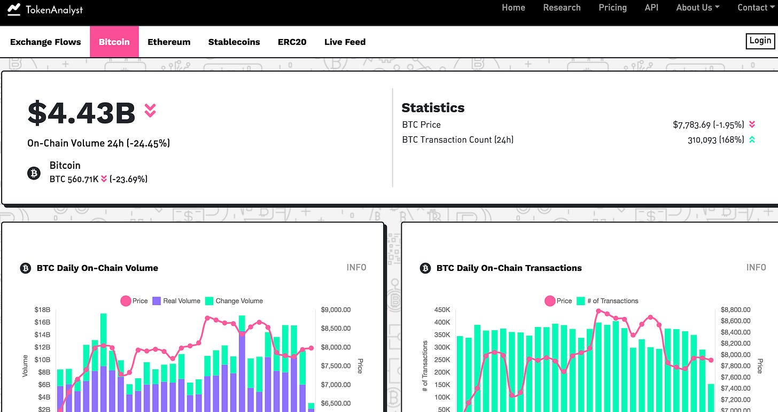Switch to the Ethereum tab
Viewport: 778px width, 412px height.
[x=169, y=42]
